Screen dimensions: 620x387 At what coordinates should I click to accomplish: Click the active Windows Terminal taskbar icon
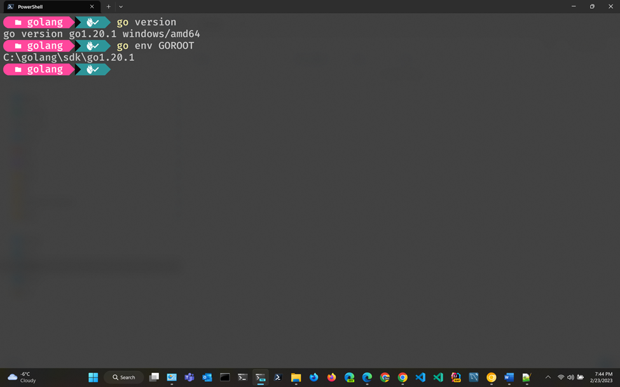[260, 377]
